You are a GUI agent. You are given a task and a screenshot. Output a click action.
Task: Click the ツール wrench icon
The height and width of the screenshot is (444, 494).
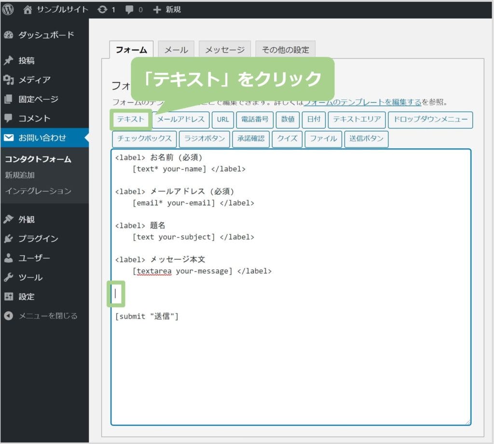coord(9,277)
